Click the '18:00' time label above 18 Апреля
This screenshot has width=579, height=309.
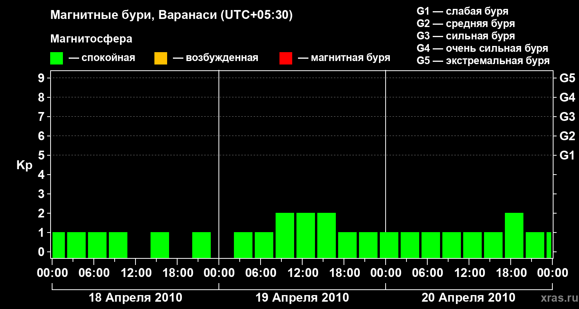pyautogui.click(x=177, y=273)
